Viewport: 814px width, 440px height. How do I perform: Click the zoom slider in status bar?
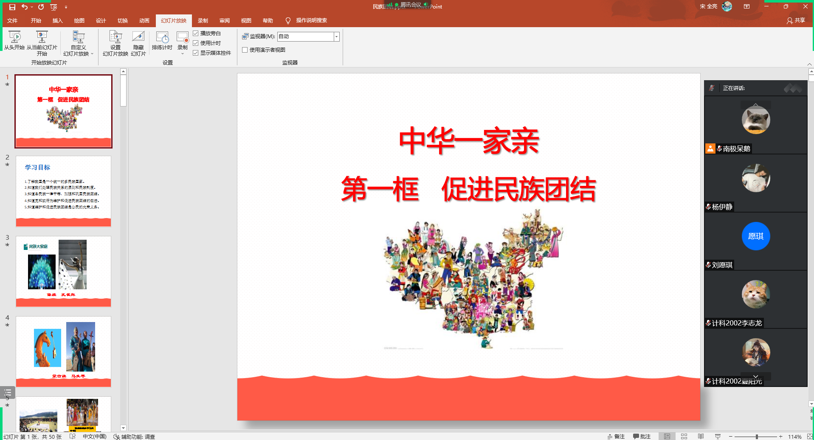pos(756,437)
